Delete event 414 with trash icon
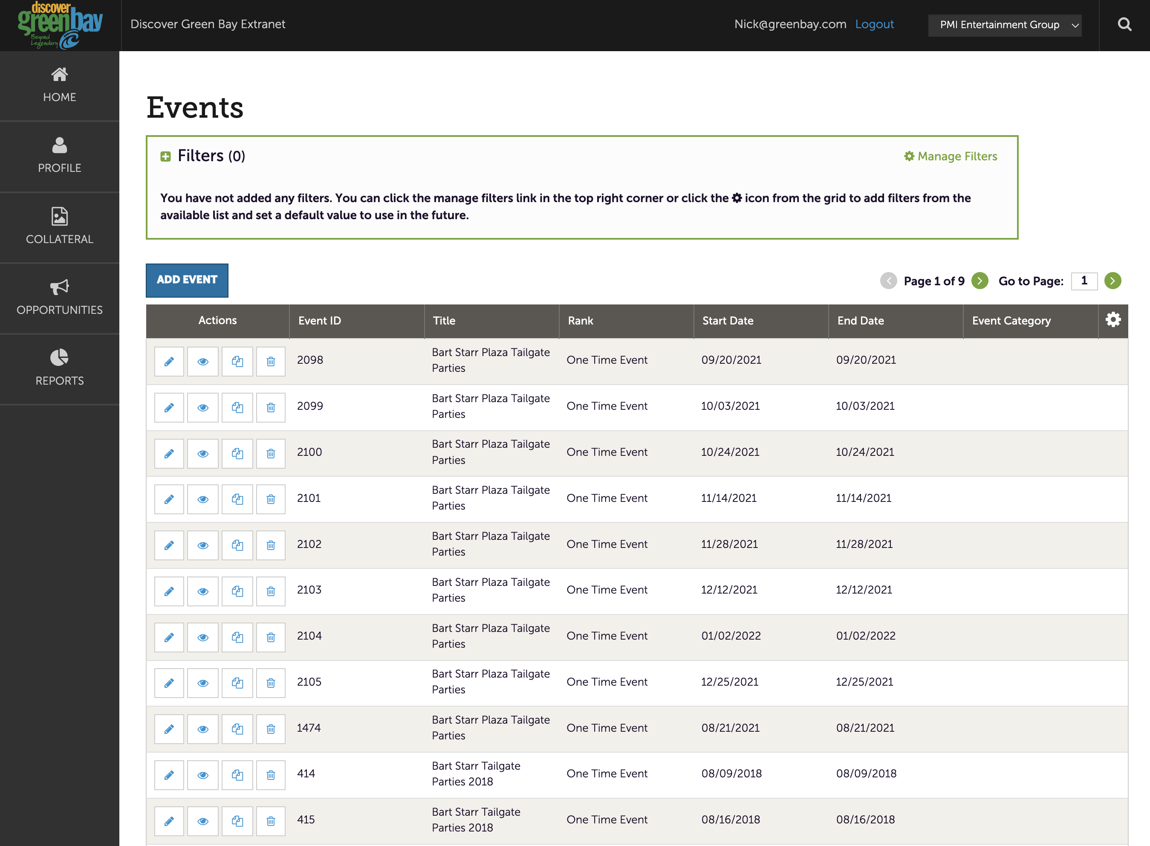This screenshot has height=846, width=1150. [x=271, y=775]
